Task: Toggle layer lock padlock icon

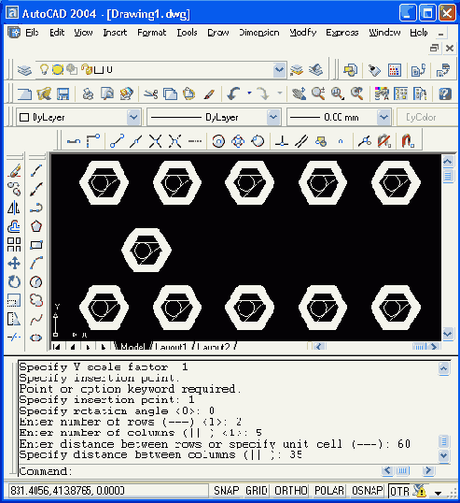Action: point(87,69)
